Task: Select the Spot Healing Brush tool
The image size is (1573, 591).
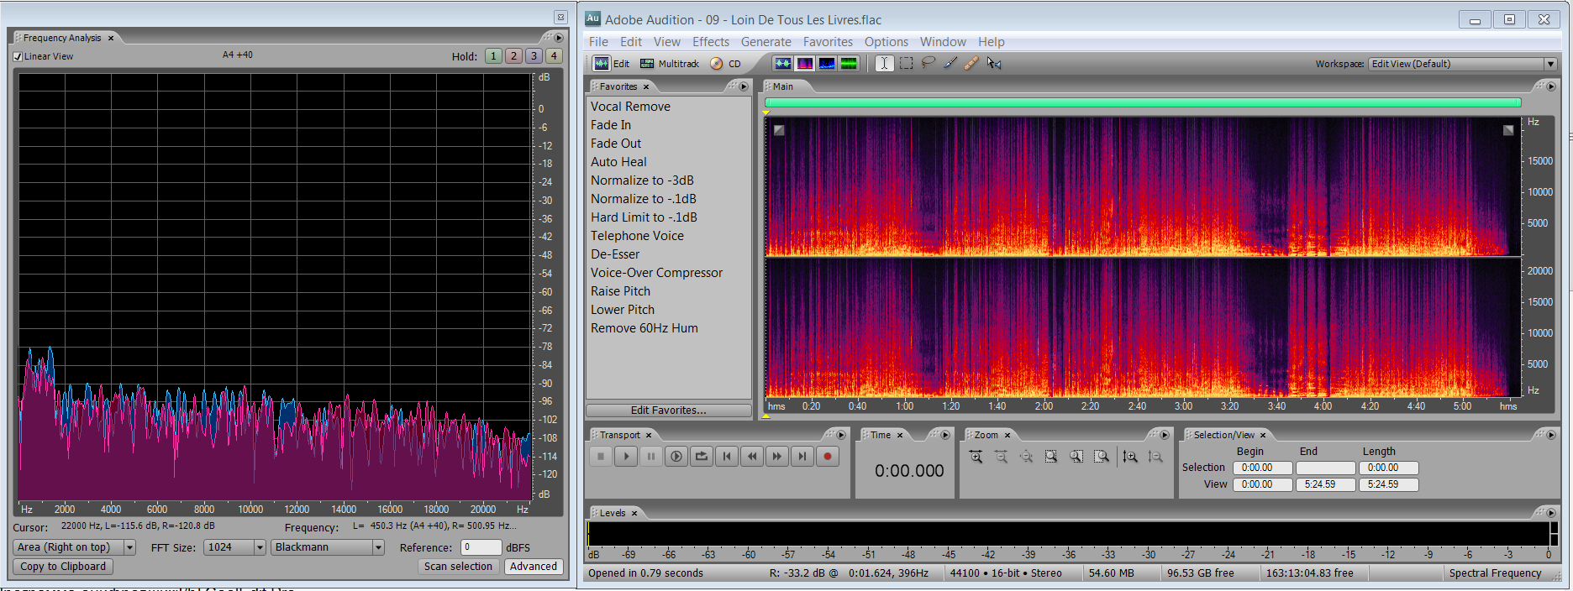Action: click(x=971, y=64)
